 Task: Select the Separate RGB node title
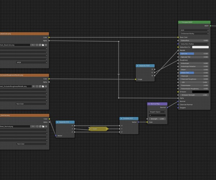(x=144, y=66)
